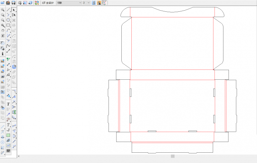This screenshot has height=163, width=257.
Task: Click the left scroll arrow at bottom
Action: click(x=19, y=156)
